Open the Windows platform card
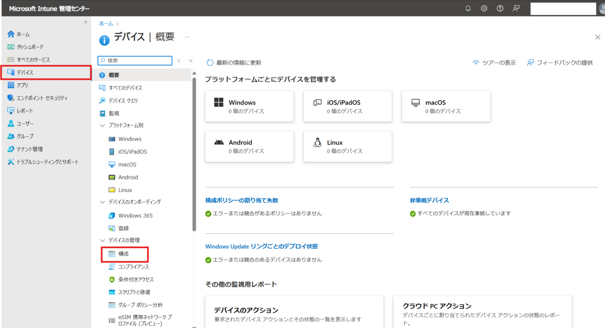 click(249, 106)
